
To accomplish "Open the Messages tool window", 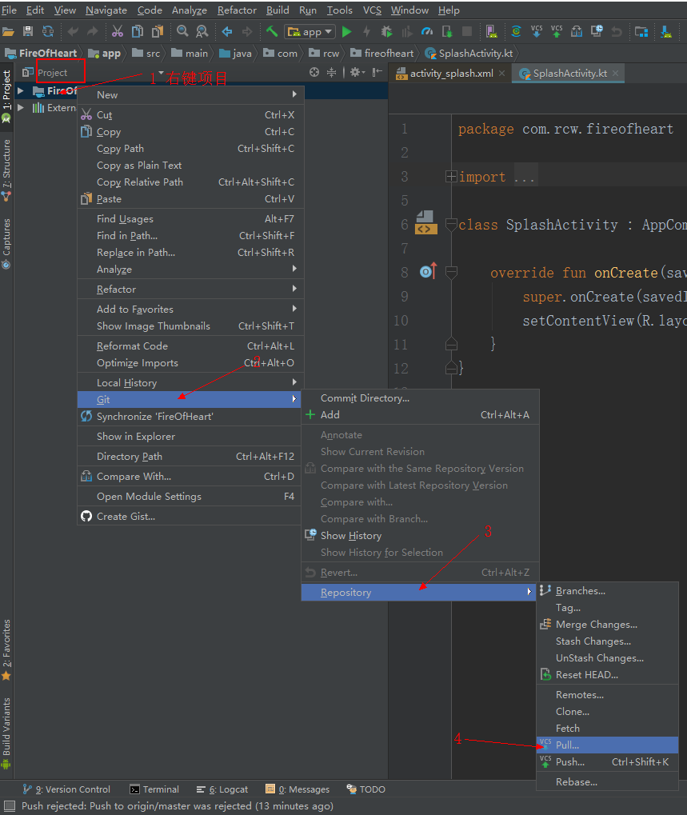I will (x=298, y=789).
